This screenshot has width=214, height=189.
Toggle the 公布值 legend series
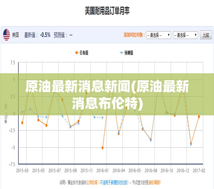[x=82, y=53]
